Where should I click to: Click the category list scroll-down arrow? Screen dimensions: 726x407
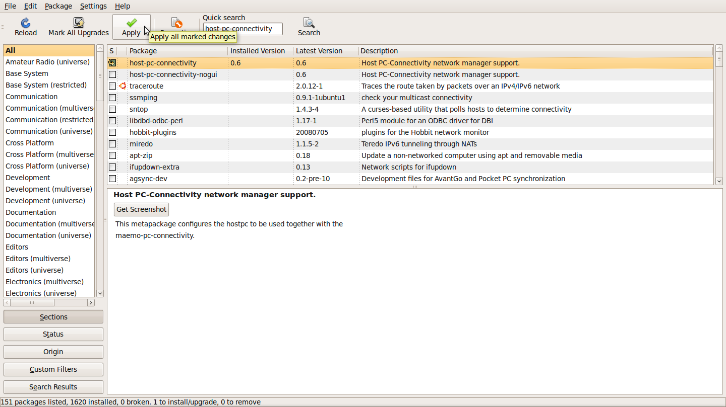100,293
